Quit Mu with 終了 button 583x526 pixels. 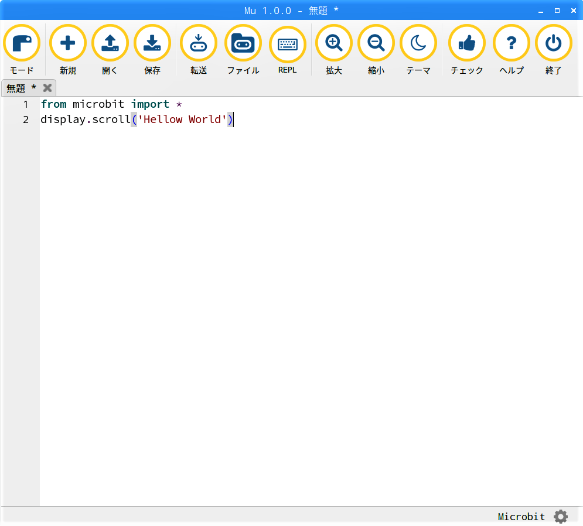[553, 50]
